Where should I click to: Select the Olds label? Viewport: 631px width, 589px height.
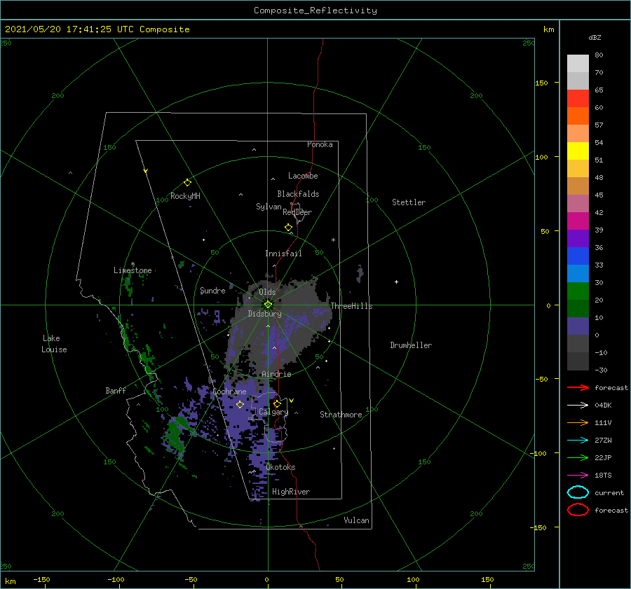[x=267, y=292]
